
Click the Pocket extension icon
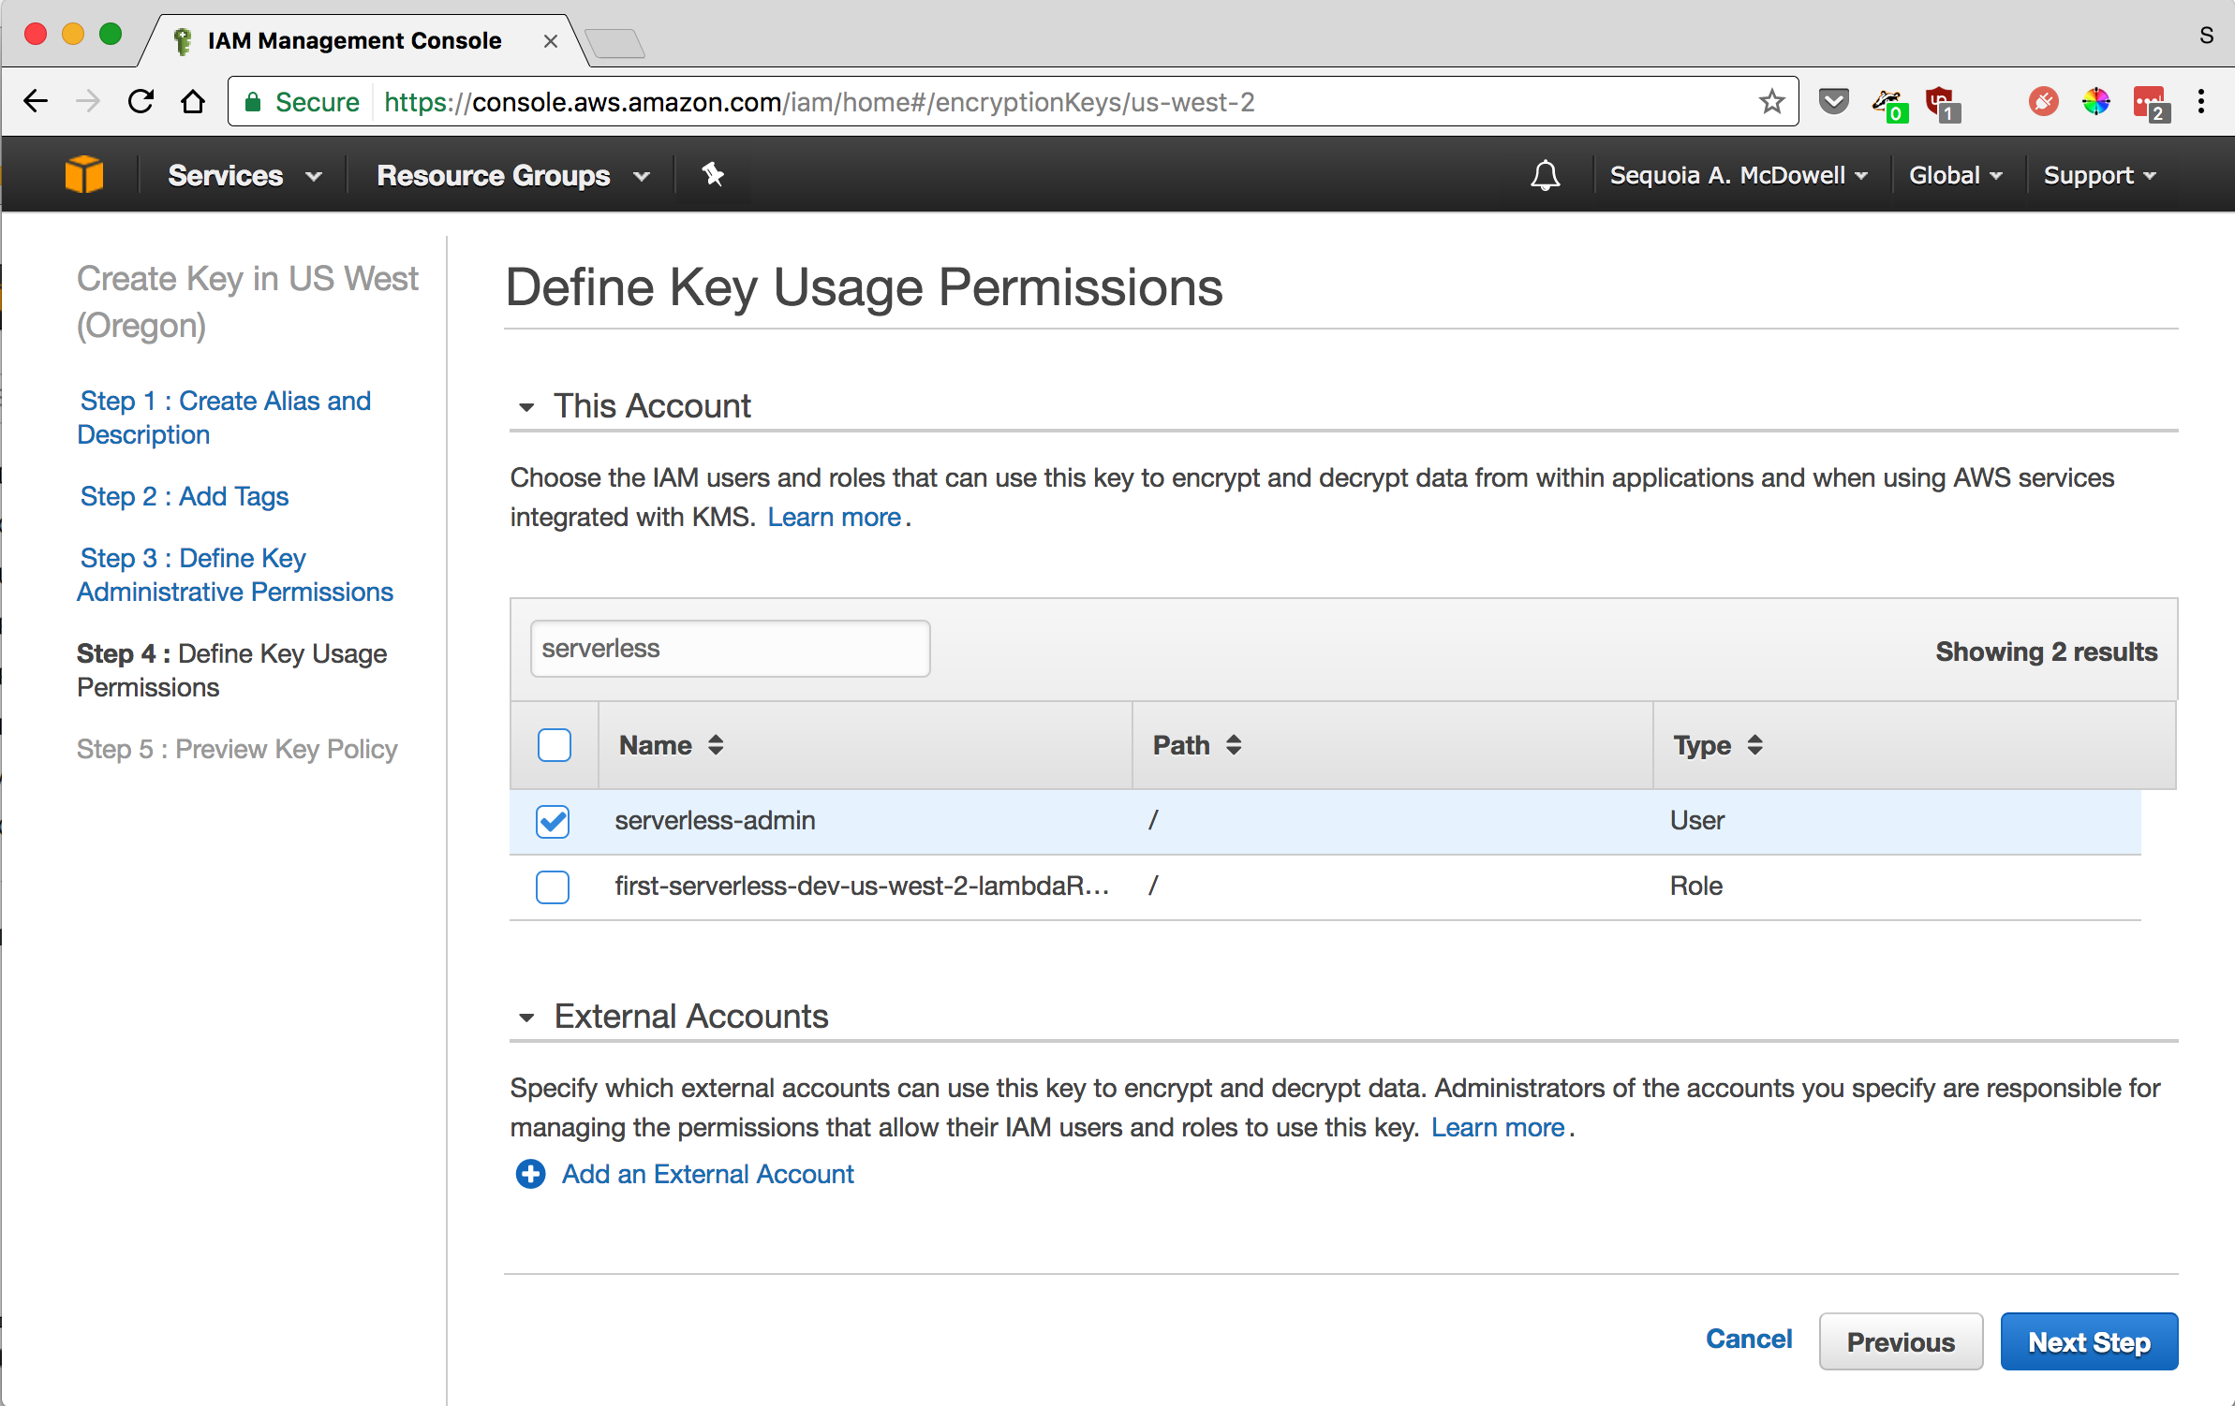click(1833, 101)
